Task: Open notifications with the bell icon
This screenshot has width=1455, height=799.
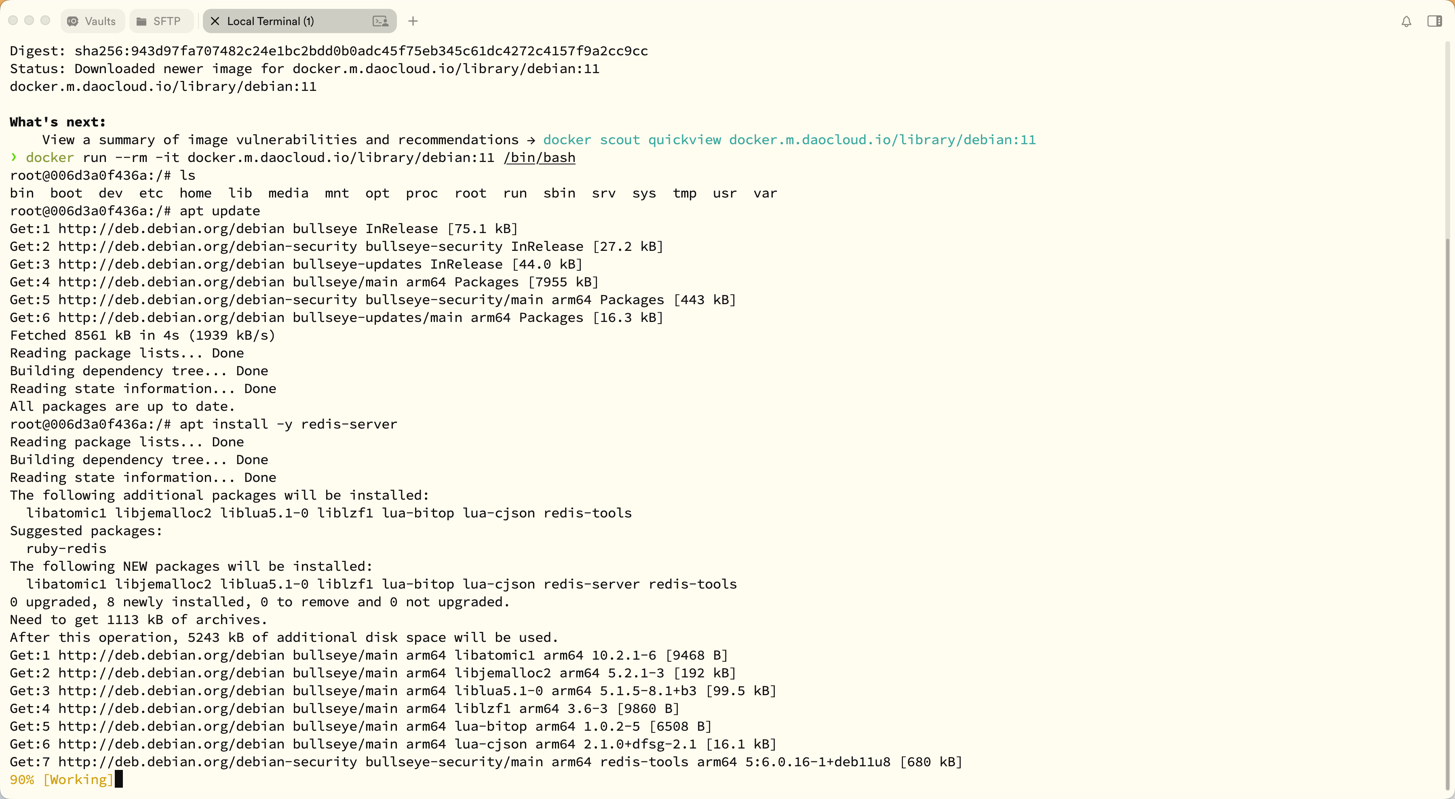Action: [1406, 21]
